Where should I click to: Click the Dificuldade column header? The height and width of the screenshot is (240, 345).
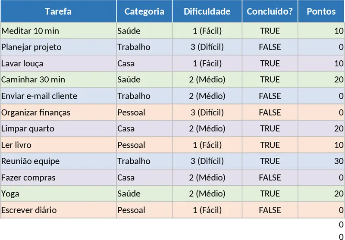pos(207,12)
